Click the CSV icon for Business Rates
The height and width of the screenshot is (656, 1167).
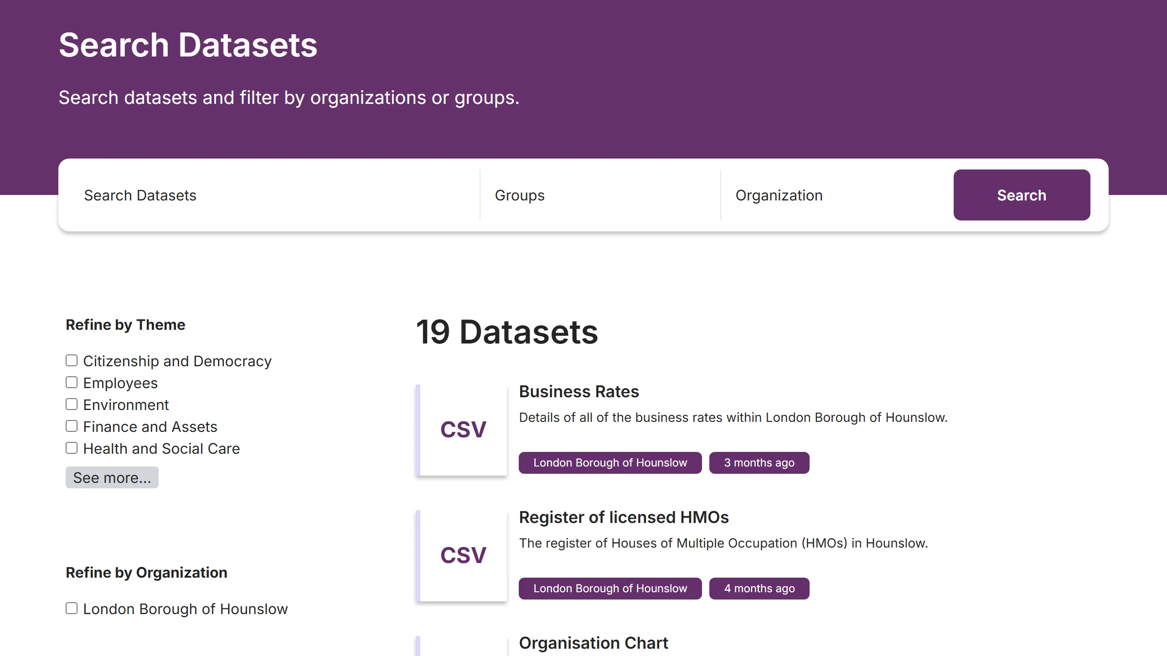(463, 430)
